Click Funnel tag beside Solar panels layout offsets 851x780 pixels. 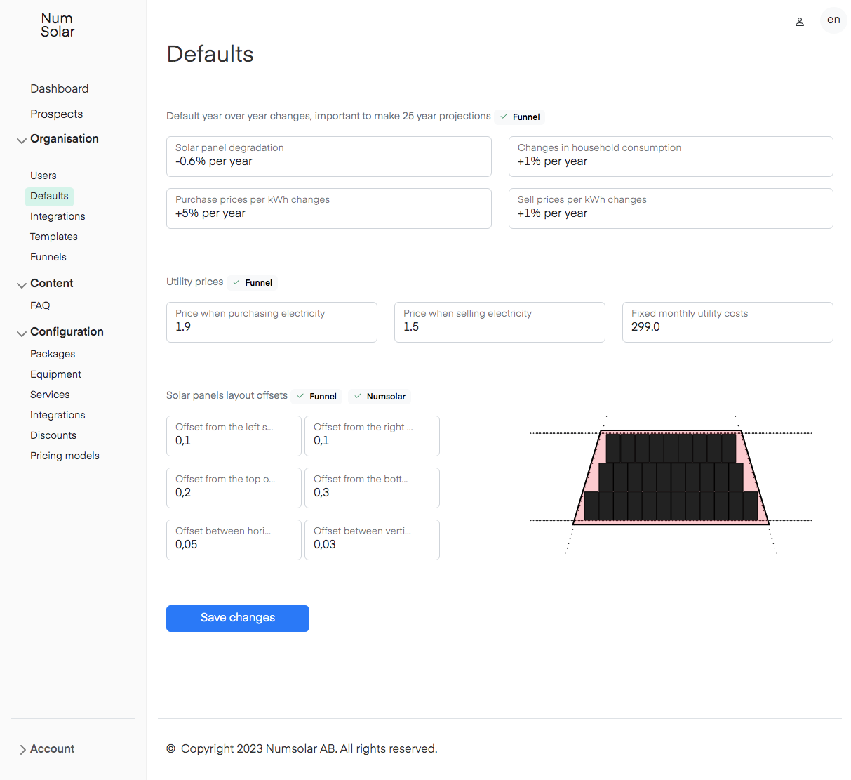point(317,397)
